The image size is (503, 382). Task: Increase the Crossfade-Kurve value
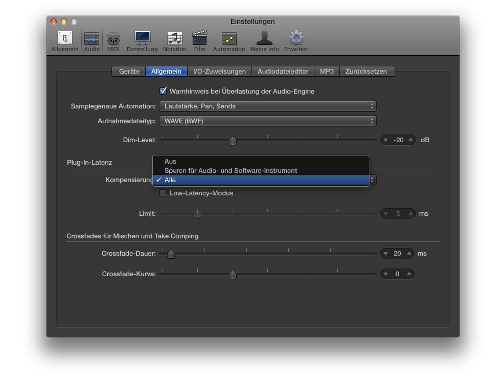click(x=409, y=274)
